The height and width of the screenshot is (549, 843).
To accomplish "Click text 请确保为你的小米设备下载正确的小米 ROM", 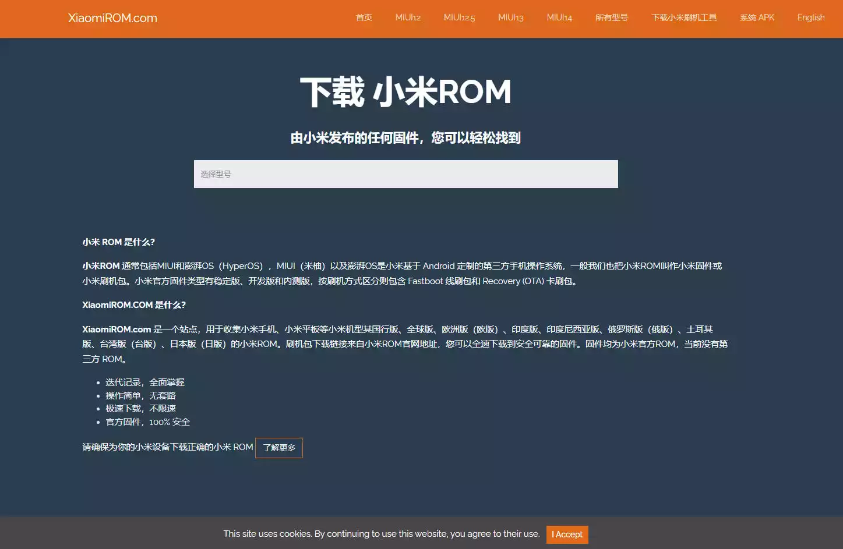I will click(168, 447).
